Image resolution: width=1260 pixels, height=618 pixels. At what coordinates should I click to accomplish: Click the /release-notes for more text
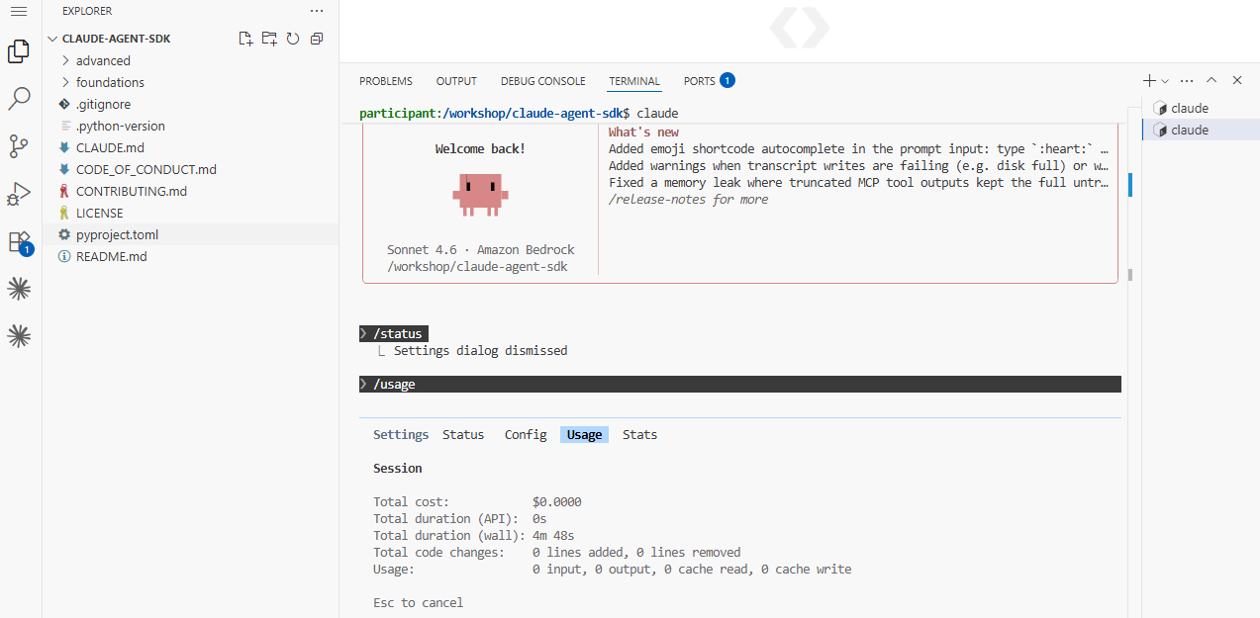coord(688,200)
